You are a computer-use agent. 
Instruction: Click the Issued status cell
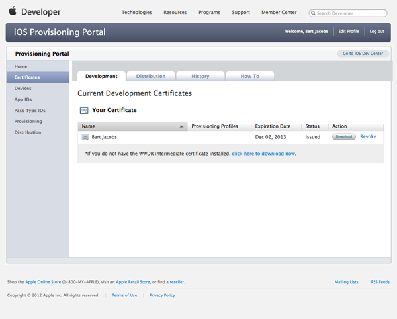coord(313,137)
